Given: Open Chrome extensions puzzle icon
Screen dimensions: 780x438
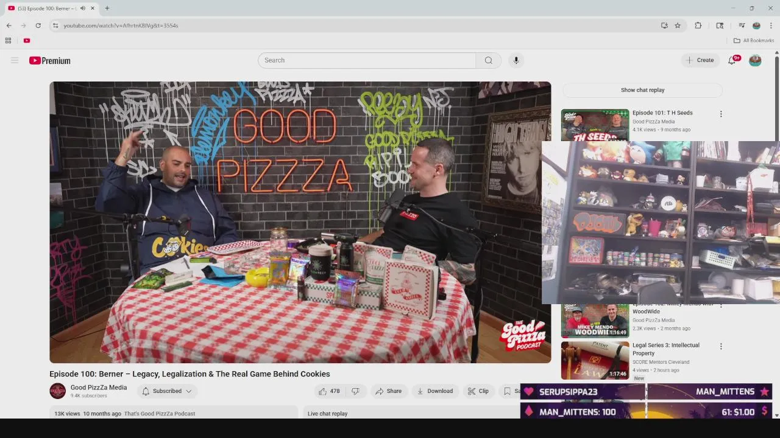Looking at the screenshot, I should click(x=698, y=26).
